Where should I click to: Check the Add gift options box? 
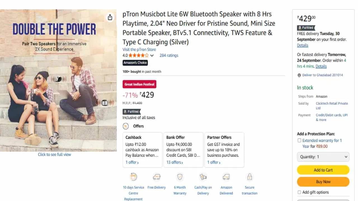(x=299, y=192)
